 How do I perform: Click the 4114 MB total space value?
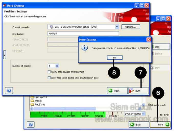click(x=164, y=115)
